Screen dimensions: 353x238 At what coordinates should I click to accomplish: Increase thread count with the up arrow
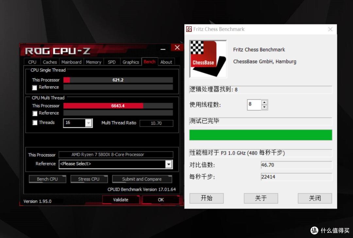(x=264, y=102)
